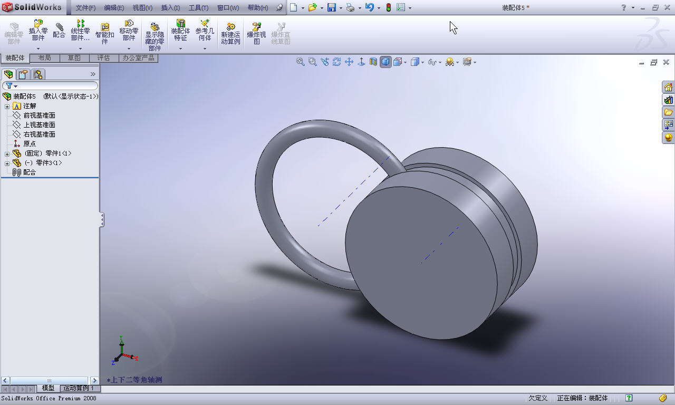Open the 帮助(H) menu
Viewport: 675px width, 405px height.
click(x=257, y=8)
